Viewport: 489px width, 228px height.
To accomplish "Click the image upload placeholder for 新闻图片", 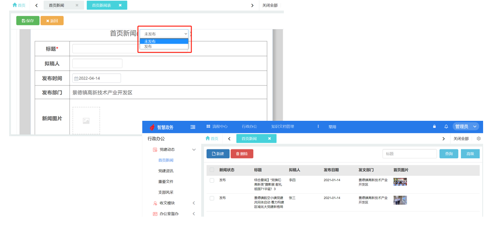I will [86, 121].
